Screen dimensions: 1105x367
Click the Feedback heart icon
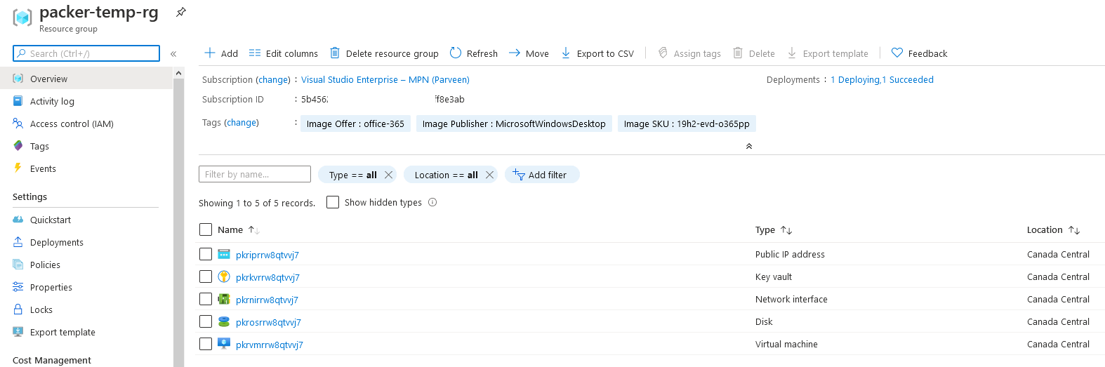tap(896, 53)
